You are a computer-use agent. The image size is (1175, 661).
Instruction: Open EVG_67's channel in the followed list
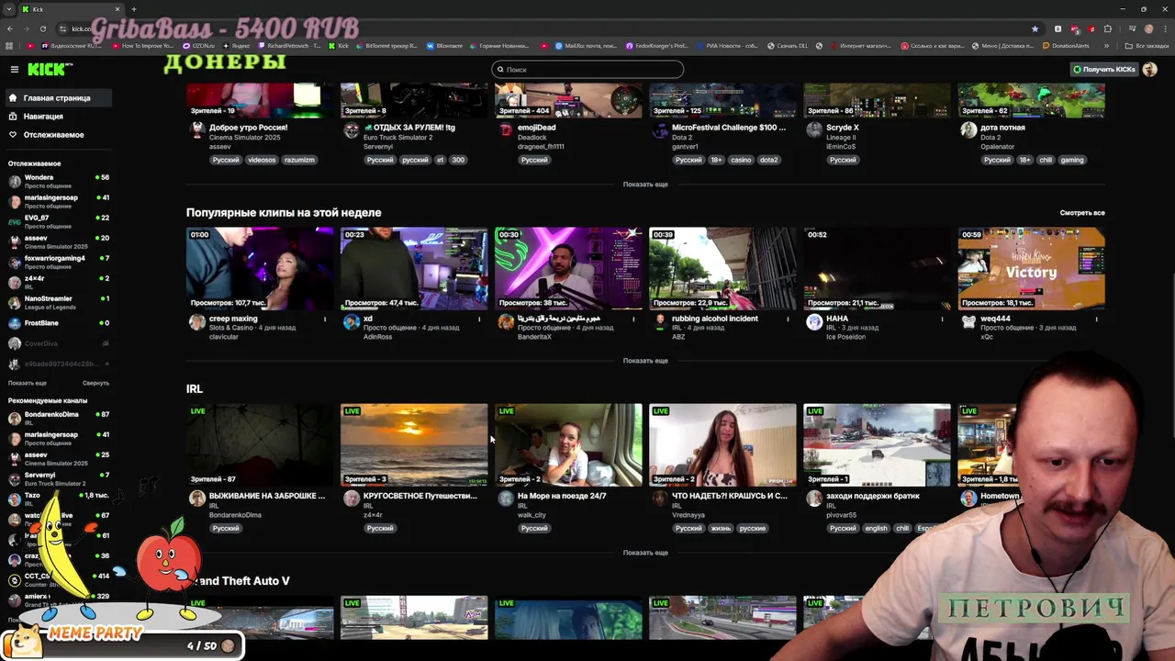57,221
